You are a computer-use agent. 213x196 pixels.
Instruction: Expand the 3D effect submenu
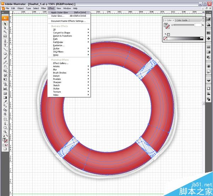pos(69,29)
